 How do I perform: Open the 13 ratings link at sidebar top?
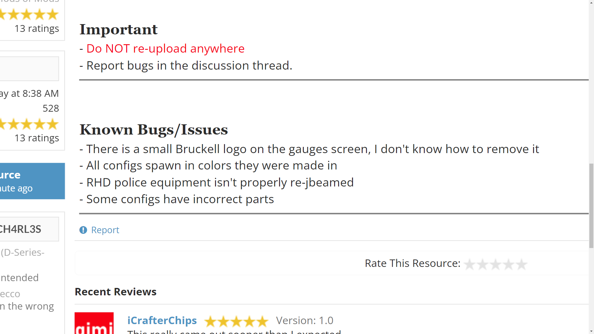click(37, 28)
